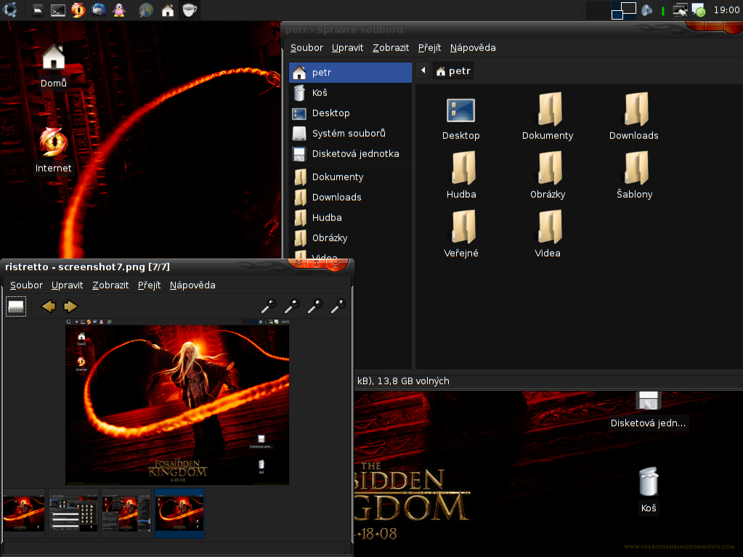Close the ristretto window

click(336, 265)
